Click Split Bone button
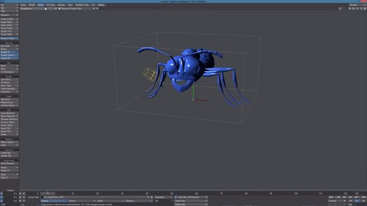The width and height of the screenshot is (367, 206). (x=9, y=99)
